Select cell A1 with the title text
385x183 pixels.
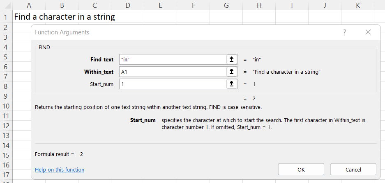(x=29, y=17)
